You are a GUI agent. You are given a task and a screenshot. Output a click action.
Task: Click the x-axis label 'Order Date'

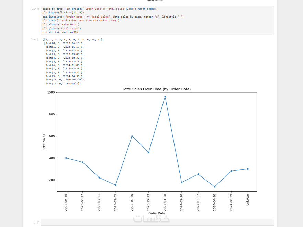coord(157,213)
